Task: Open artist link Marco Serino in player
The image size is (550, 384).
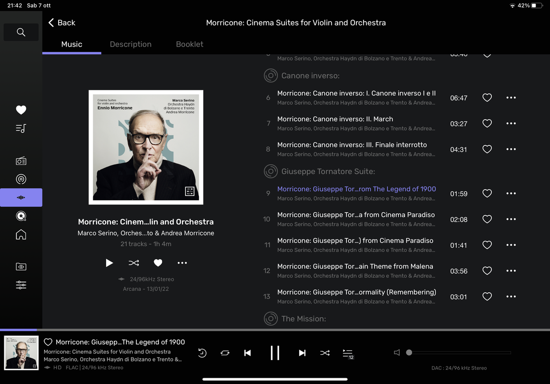Action: click(112, 360)
